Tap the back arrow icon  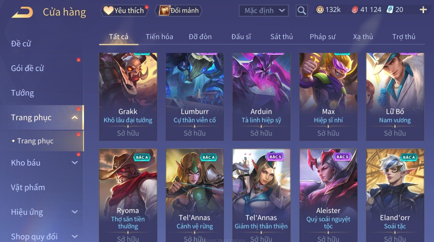22,12
